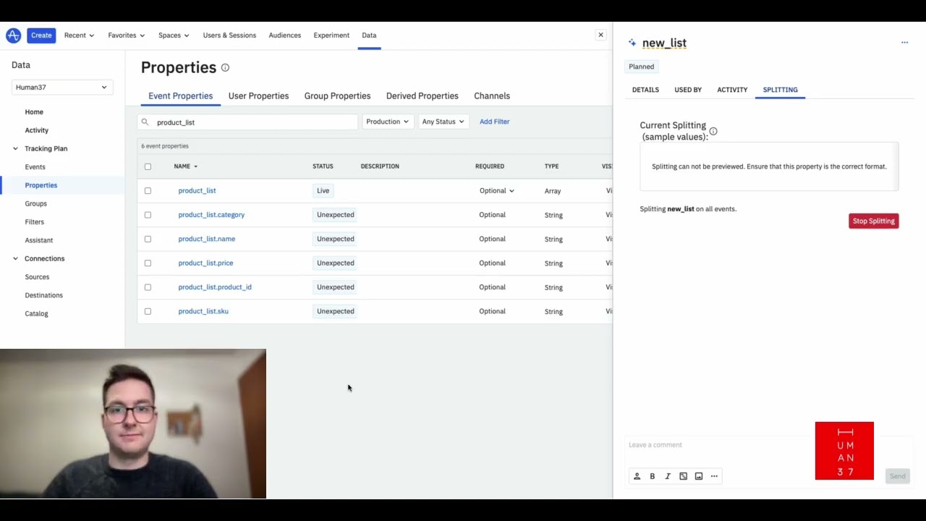Open Home in the Data sidebar
926x521 pixels.
coord(34,112)
